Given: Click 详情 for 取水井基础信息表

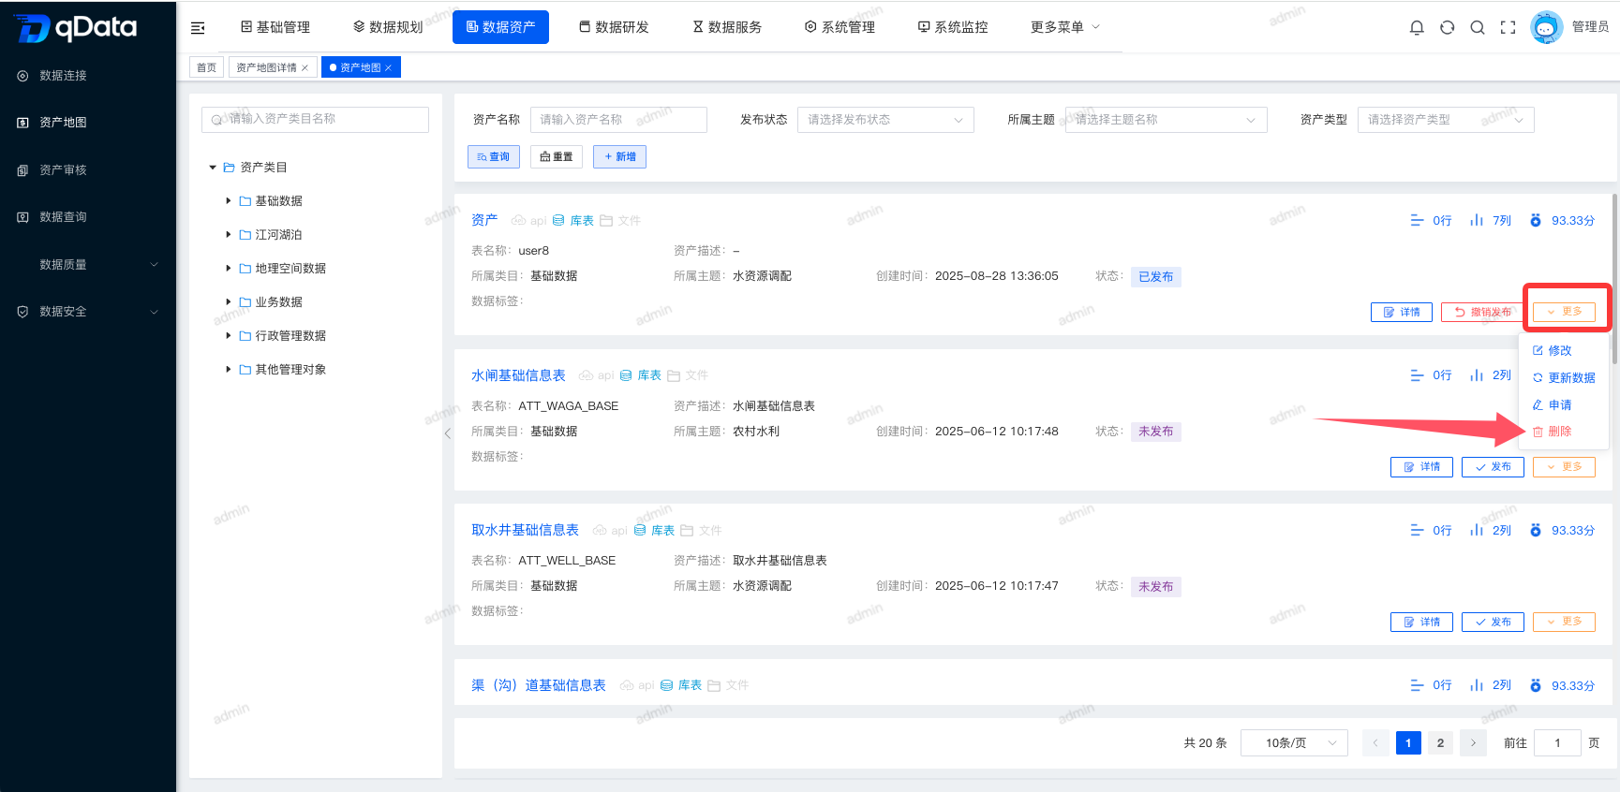Looking at the screenshot, I should 1421,623.
